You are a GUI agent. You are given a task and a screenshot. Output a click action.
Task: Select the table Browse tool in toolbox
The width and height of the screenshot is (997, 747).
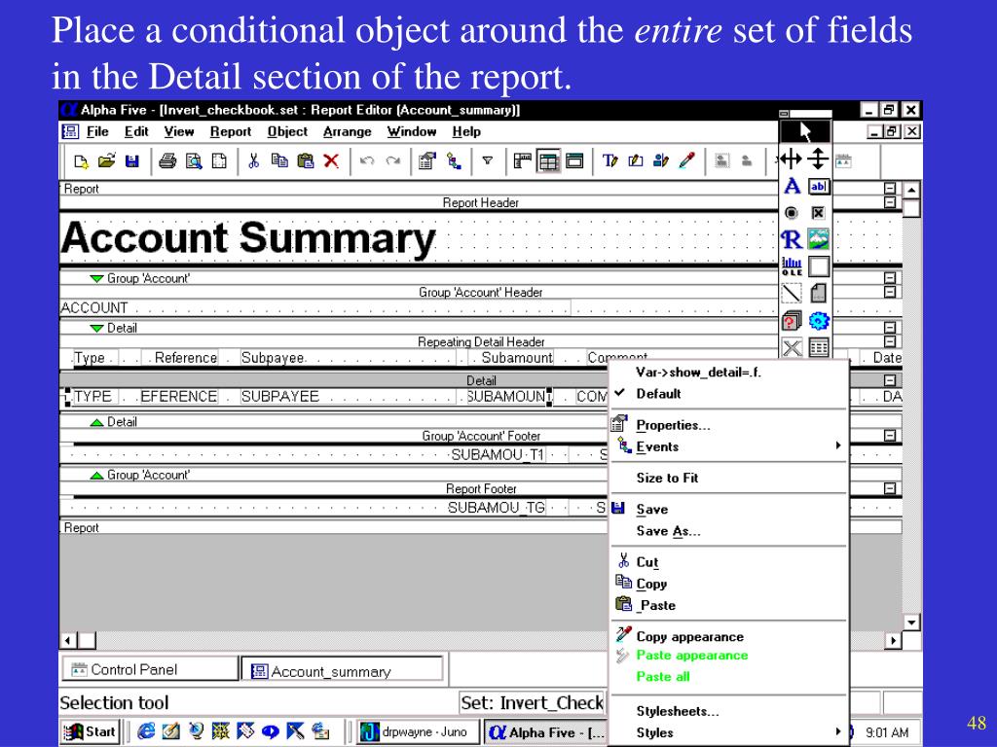click(818, 347)
